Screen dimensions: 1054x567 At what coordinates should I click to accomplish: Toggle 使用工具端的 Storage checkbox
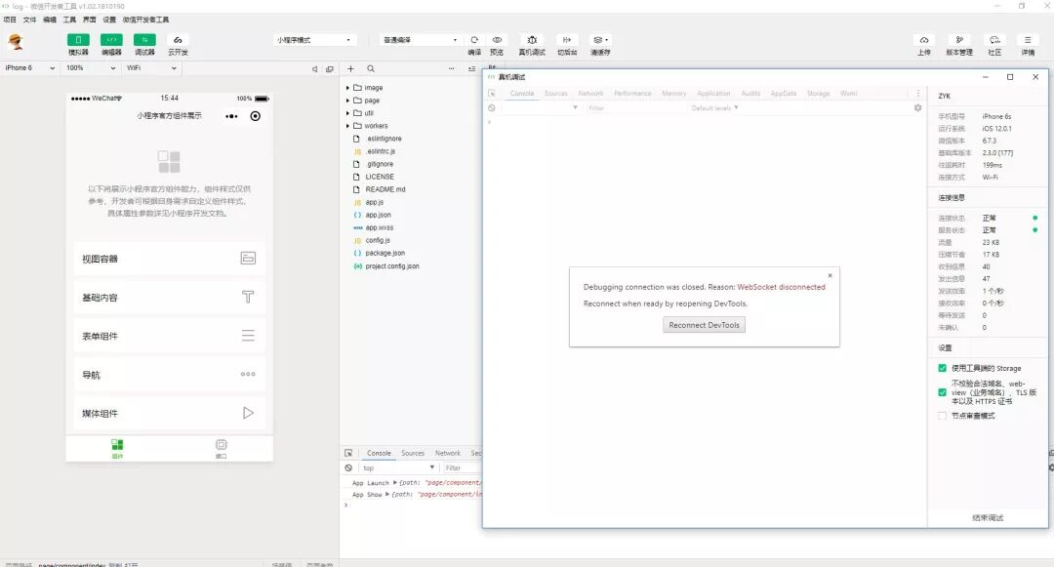click(942, 368)
